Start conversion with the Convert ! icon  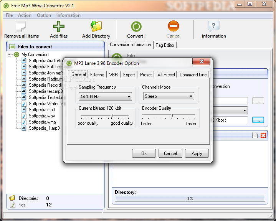pyautogui.click(x=136, y=26)
